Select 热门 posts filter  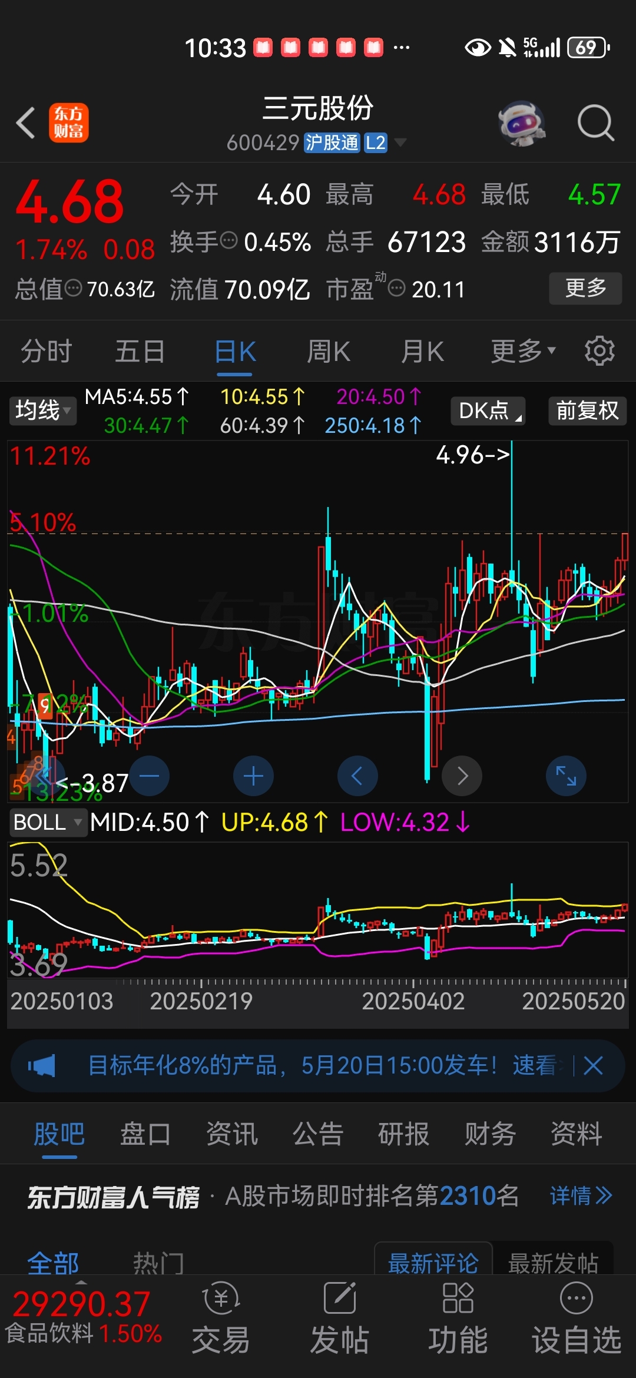158,1263
